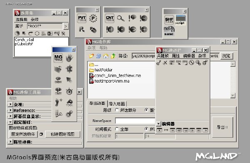Click the *ROOT* text field in 选择集
Screen dimensions: 250x163
pos(45,26)
